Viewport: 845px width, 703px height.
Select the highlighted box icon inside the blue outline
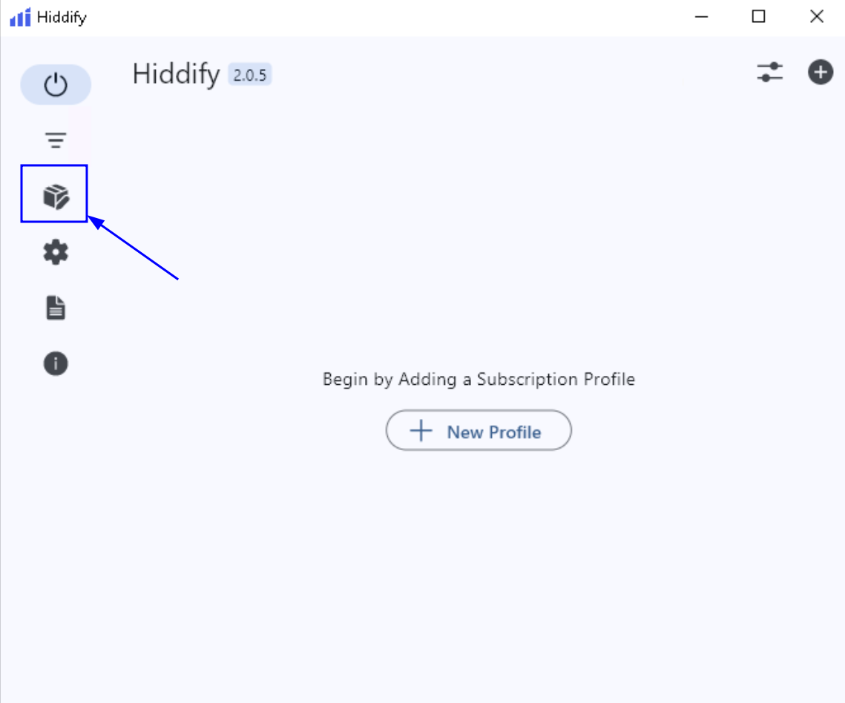tap(55, 196)
